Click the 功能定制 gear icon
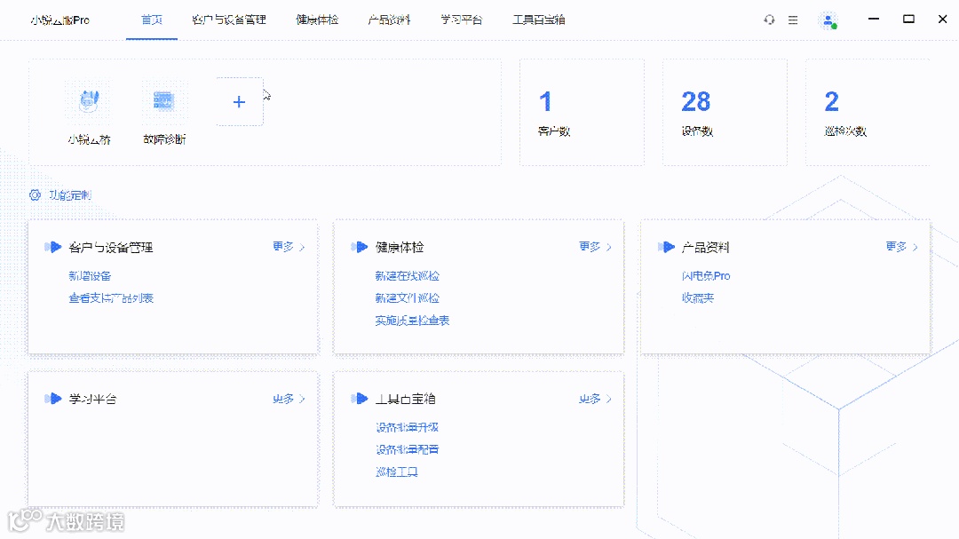The width and height of the screenshot is (959, 539). coord(35,194)
